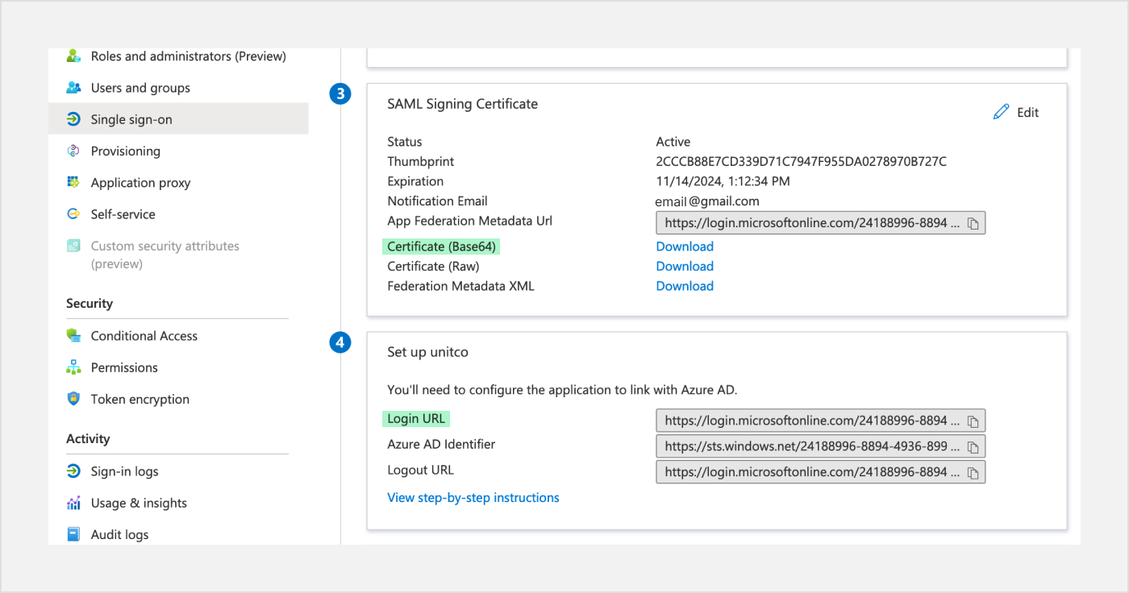
Task: Download the Certificate (Raw)
Action: (685, 266)
